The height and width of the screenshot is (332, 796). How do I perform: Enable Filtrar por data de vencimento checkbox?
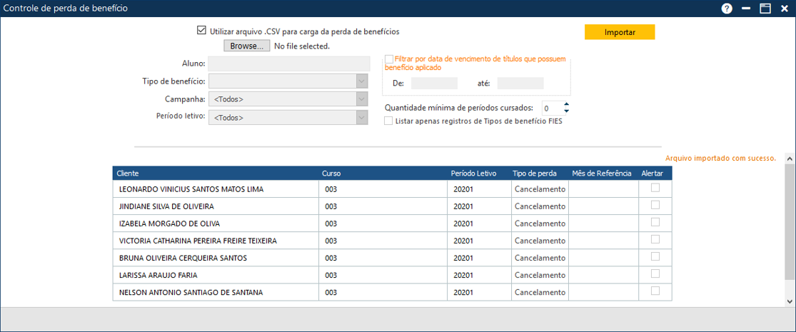[x=389, y=60]
